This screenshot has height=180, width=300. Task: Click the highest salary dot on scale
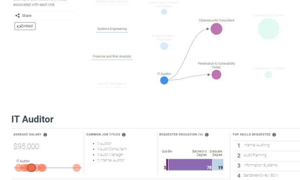(77, 168)
